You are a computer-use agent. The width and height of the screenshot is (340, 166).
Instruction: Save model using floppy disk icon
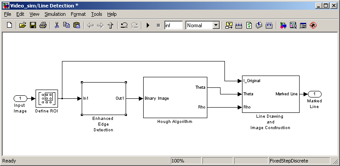coord(33,25)
